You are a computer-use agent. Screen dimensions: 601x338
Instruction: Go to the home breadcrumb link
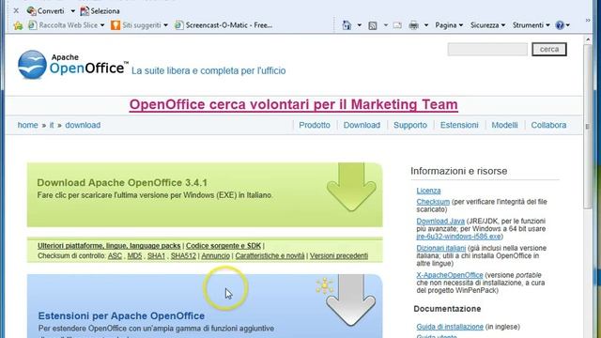pos(27,125)
